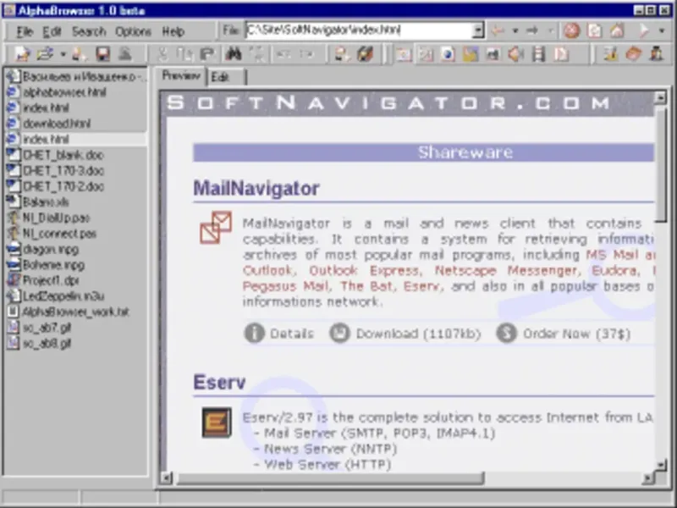
Task: Click the horizontal scrollbar left arrow
Action: 166,478
